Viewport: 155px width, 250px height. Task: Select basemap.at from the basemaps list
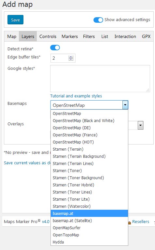pos(89,213)
